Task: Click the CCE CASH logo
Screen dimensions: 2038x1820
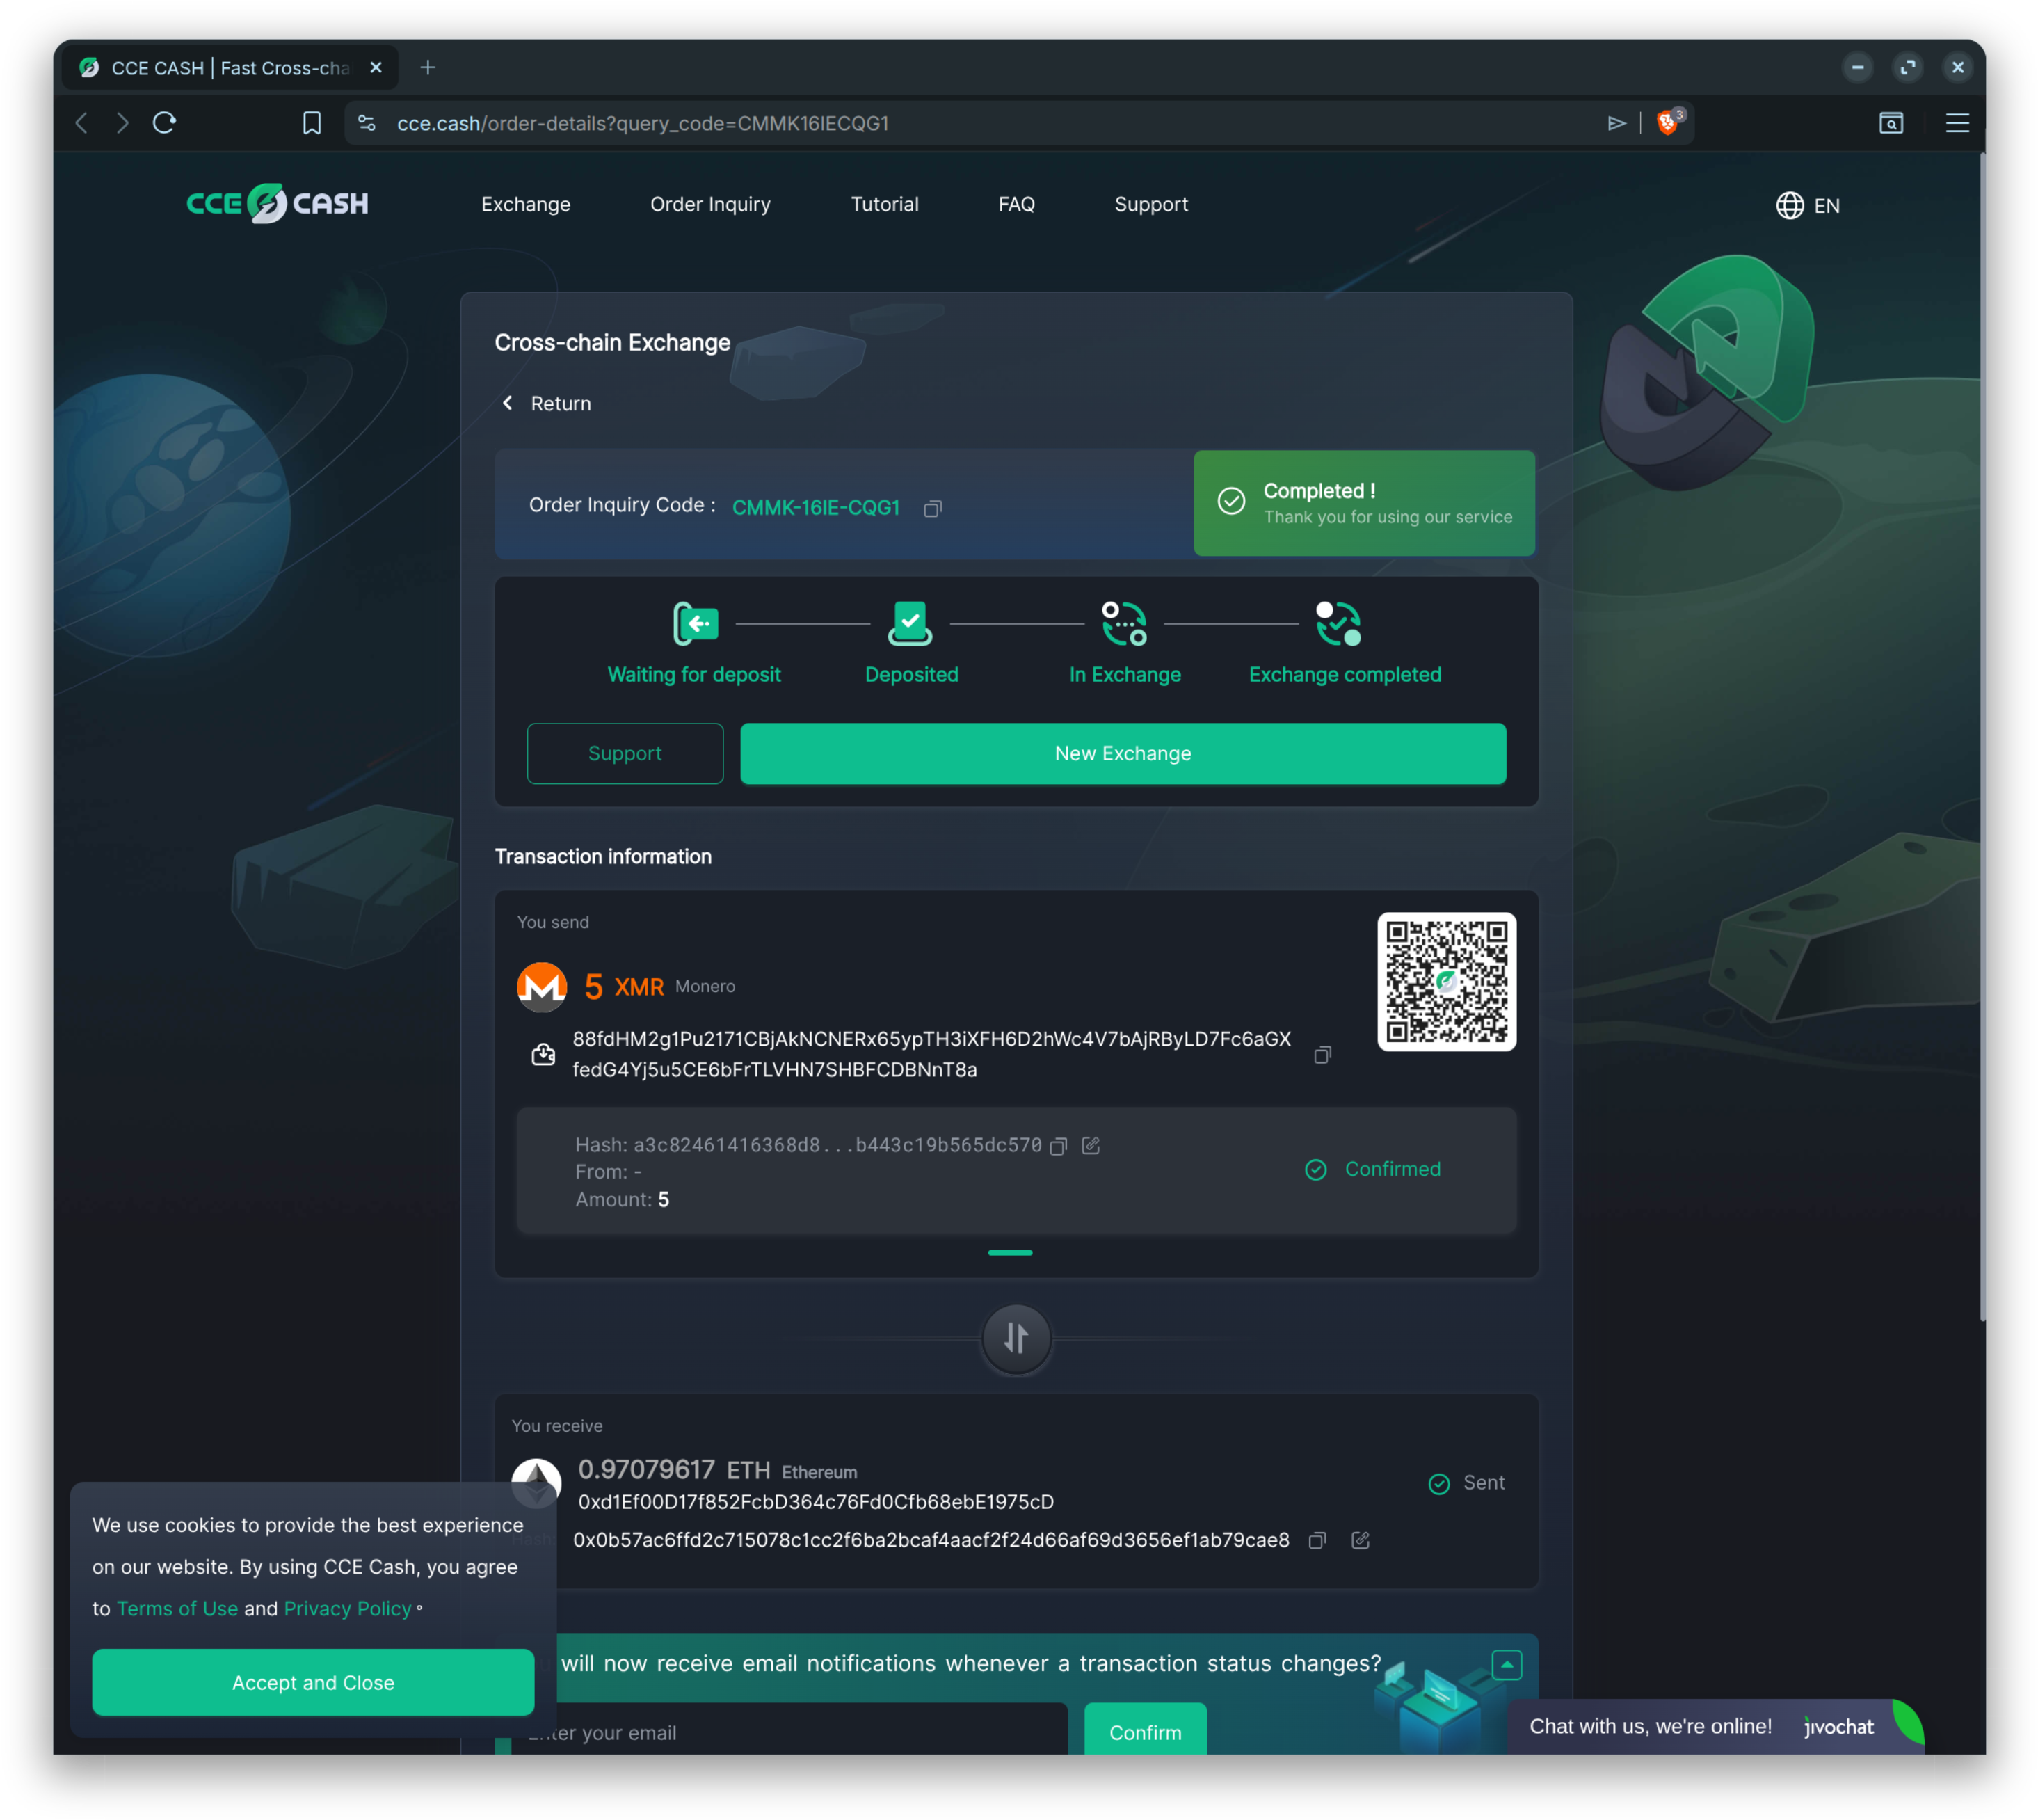Action: (277, 204)
